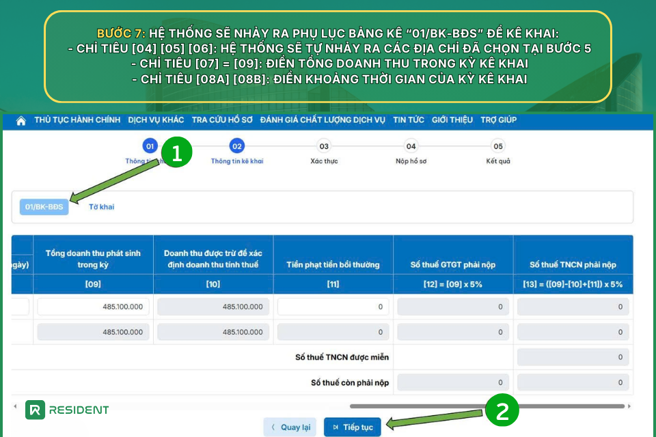This screenshot has width=656, height=437.
Task: Click the Resident logo icon
Action: click(36, 410)
